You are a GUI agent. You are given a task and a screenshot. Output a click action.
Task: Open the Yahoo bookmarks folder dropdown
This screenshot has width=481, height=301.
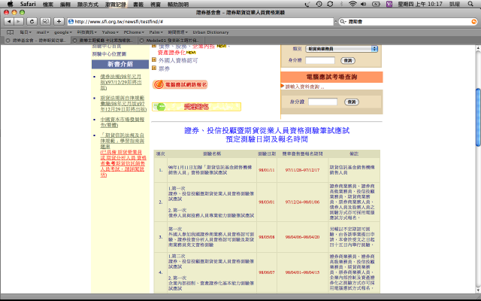pos(110,32)
